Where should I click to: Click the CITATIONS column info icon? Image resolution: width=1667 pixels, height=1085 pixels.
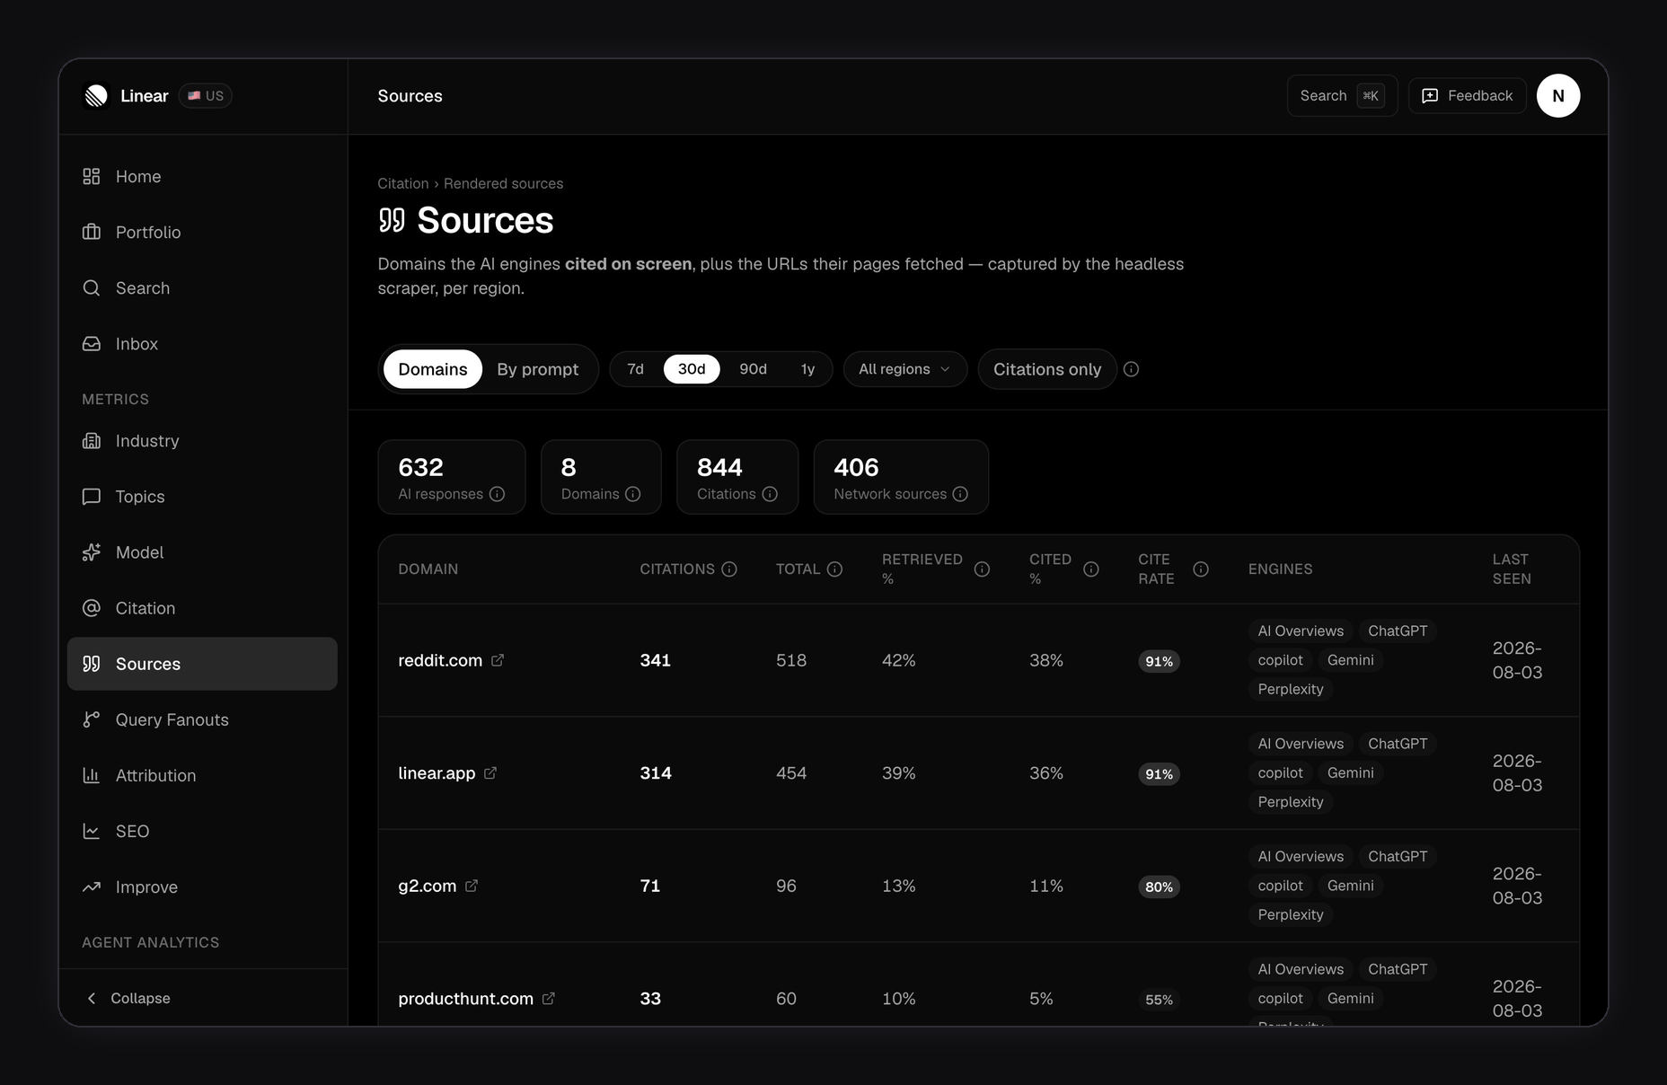pos(729,569)
